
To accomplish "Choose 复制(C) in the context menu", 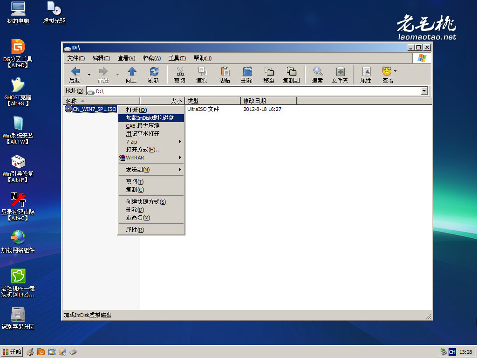I will coord(151,190).
